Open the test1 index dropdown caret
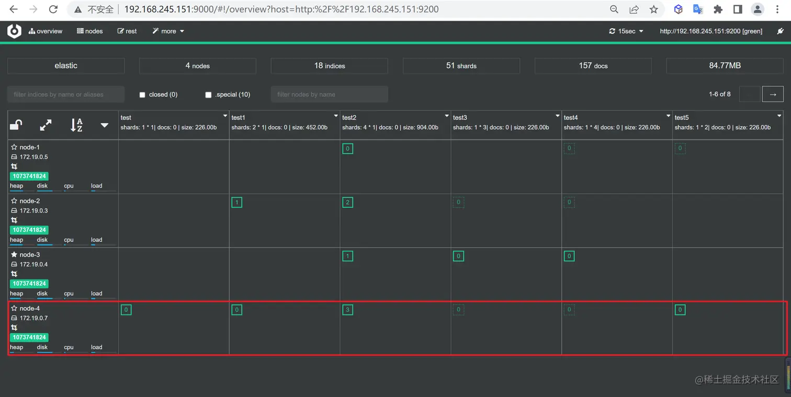Viewport: 791px width, 397px height. (x=336, y=115)
